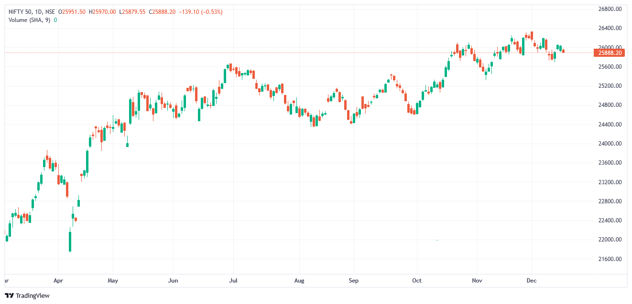This screenshot has width=632, height=304.
Task: Click the highlighted 25888.20 current price tag
Action: (x=610, y=53)
